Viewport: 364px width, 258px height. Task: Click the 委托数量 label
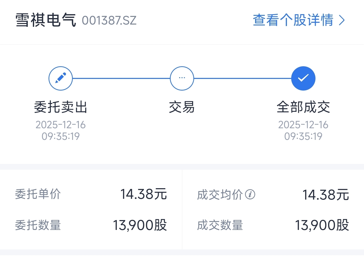click(38, 225)
